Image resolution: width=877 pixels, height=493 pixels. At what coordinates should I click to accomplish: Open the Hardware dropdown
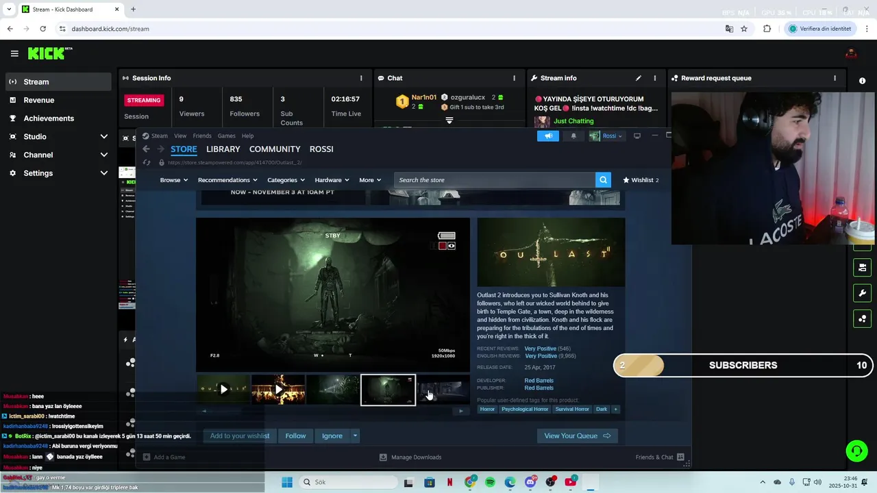tap(332, 180)
